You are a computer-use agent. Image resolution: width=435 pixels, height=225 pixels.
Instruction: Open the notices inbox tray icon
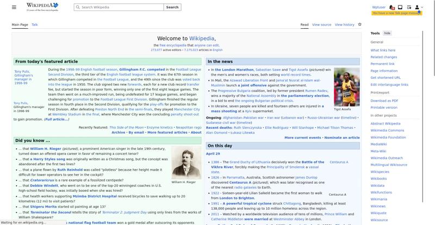pyautogui.click(x=401, y=8)
